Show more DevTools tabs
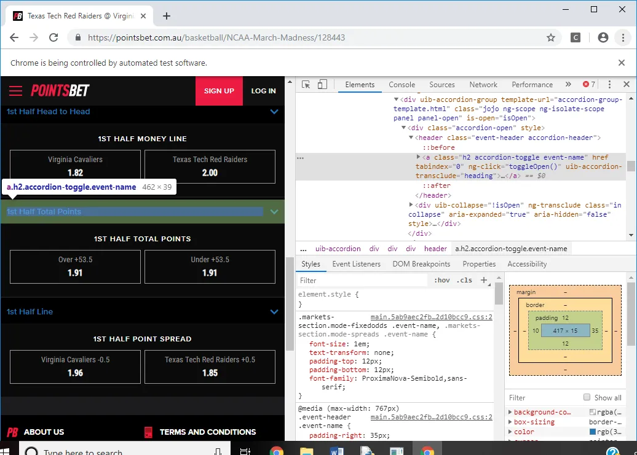 568,84
